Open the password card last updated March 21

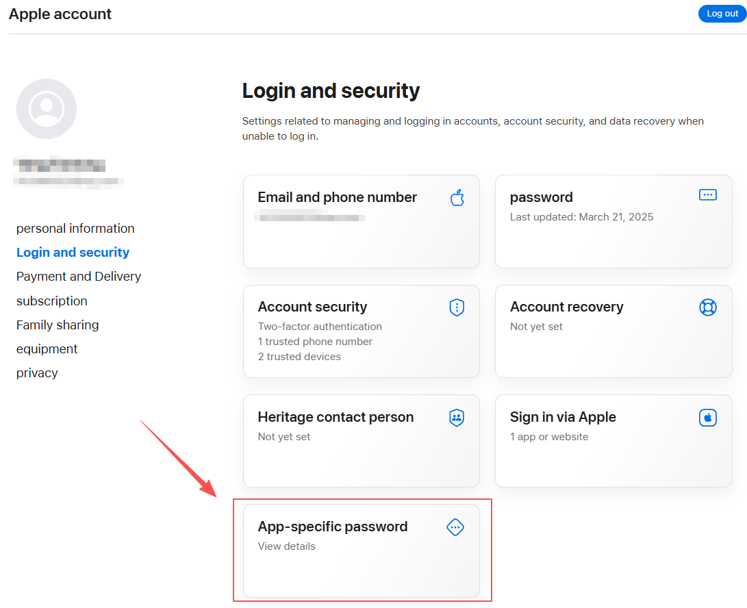pos(613,222)
